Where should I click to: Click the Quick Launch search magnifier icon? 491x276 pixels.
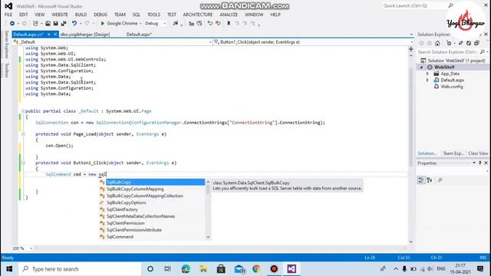(x=450, y=5)
